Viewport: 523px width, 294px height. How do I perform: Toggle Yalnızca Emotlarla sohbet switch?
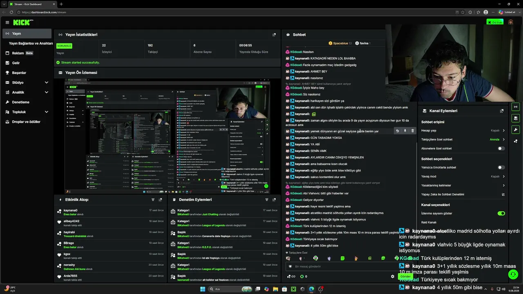(501, 167)
